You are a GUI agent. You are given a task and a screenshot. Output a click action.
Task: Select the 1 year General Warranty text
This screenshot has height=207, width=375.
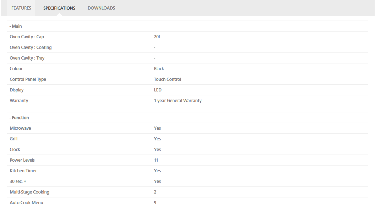tap(178, 101)
